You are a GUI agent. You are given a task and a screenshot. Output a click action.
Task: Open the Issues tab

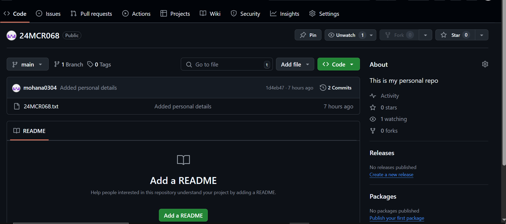click(x=48, y=14)
